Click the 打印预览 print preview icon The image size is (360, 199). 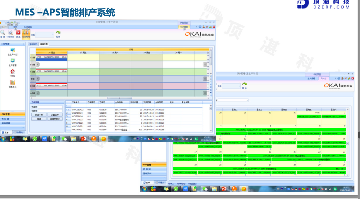coord(10,32)
